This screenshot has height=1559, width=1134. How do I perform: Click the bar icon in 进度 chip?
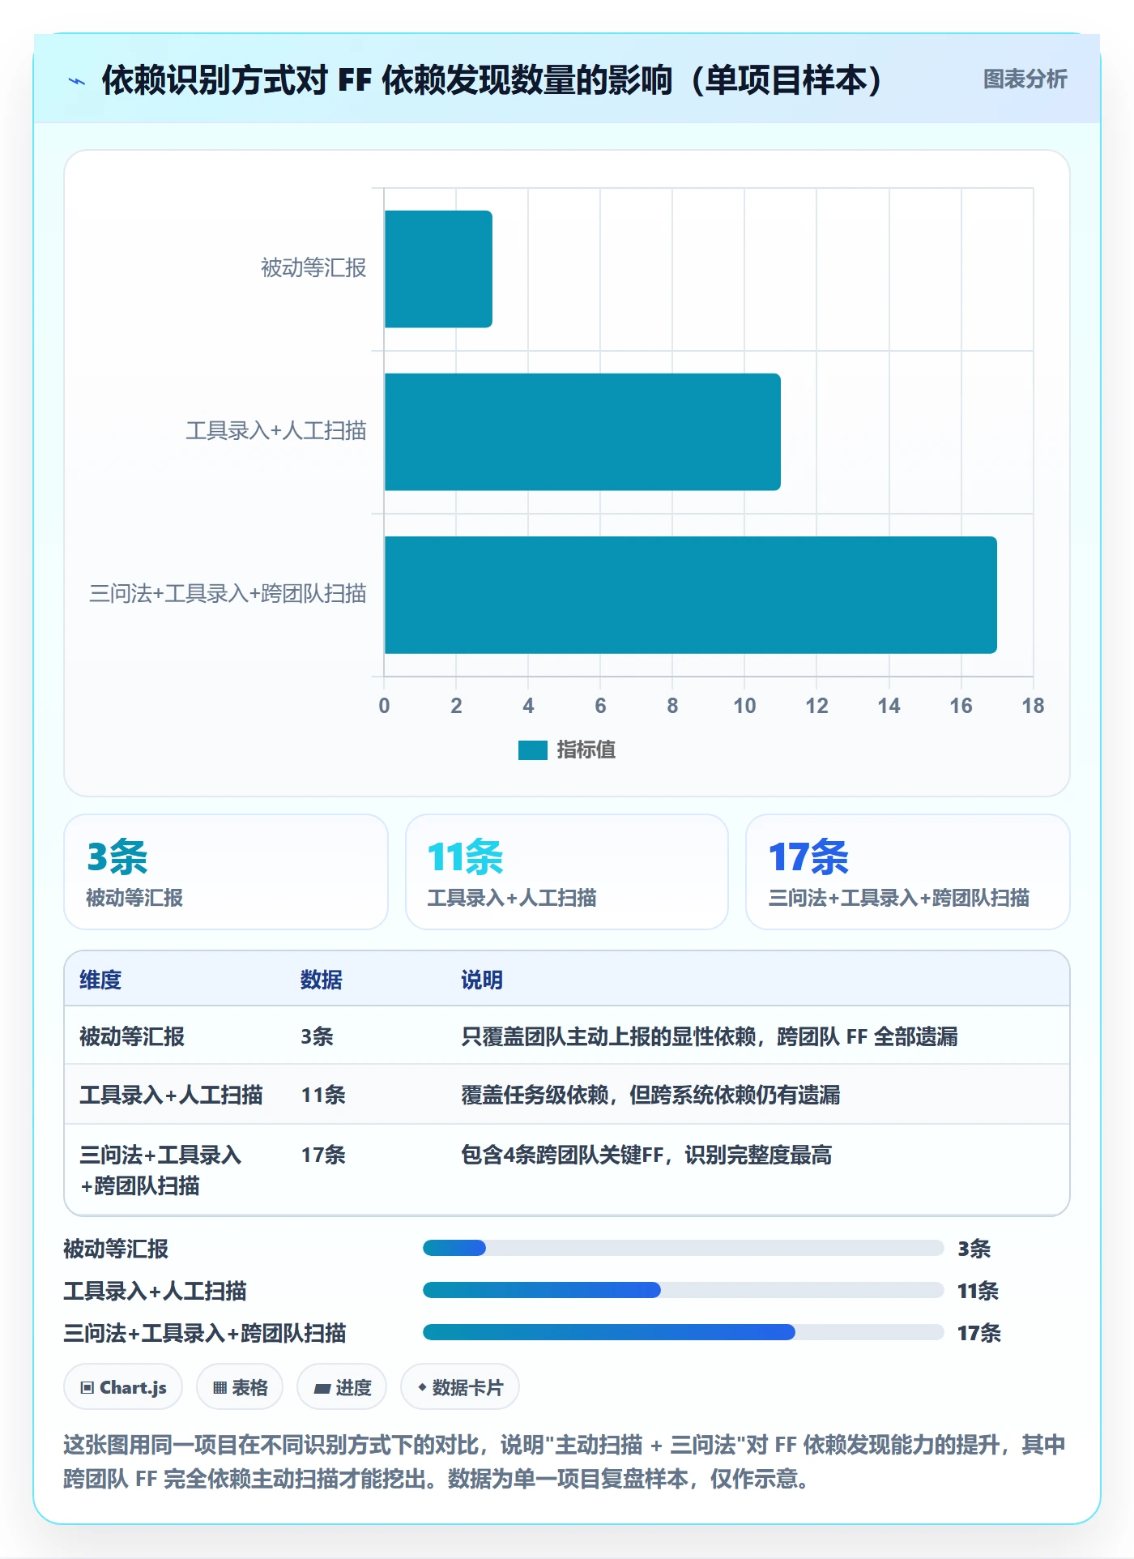[322, 1388]
